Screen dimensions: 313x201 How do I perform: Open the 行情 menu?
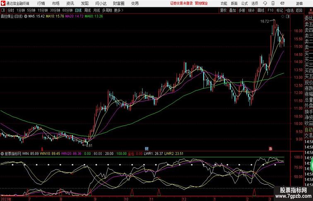[41, 3]
